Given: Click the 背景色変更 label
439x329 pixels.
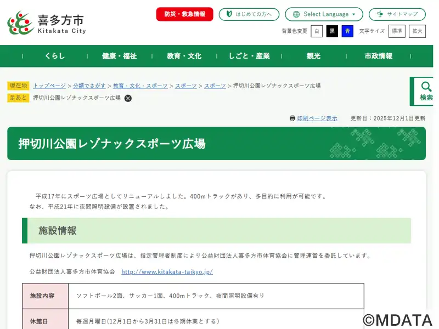Looking at the screenshot, I should tap(295, 31).
